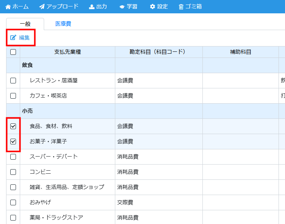Click the trash can ゴミ箱 icon
The height and width of the screenshot is (224, 285).
(181, 7)
